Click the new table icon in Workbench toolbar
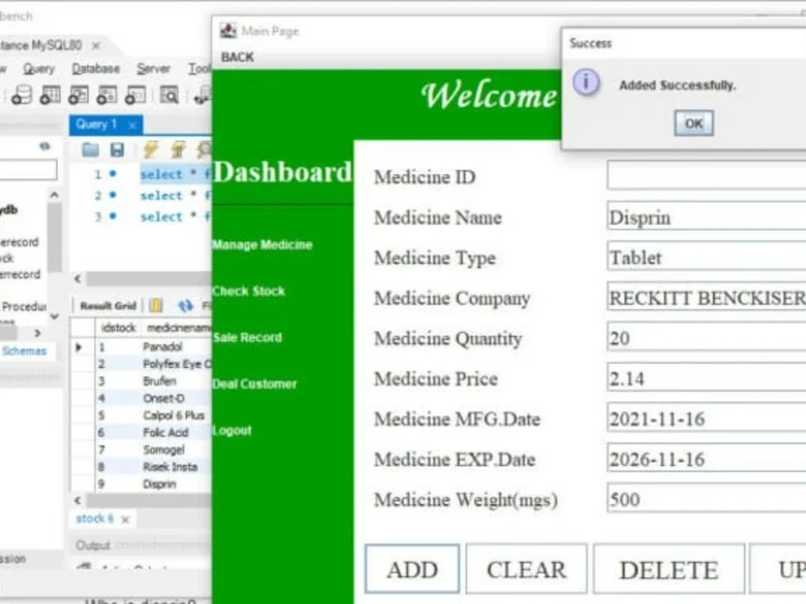Viewport: 806px width, 604px height. (50, 95)
